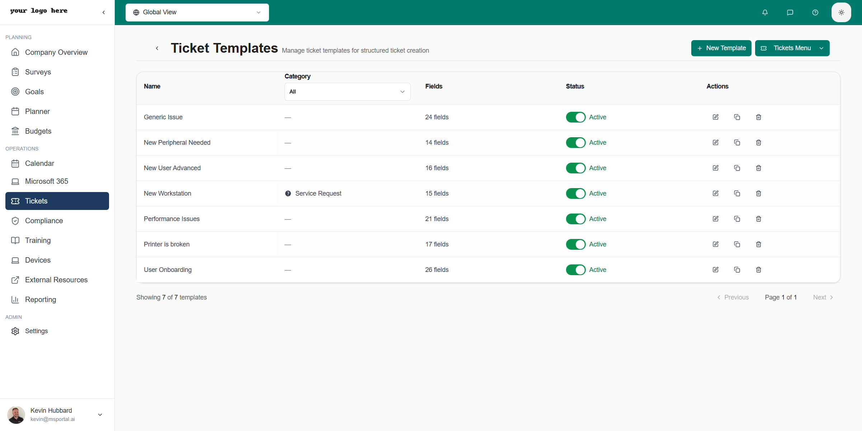Edit the Generic Issue template
The width and height of the screenshot is (862, 431).
[715, 117]
